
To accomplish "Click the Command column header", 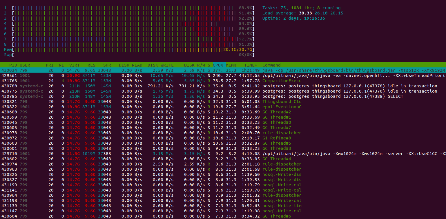I will coord(271,65).
